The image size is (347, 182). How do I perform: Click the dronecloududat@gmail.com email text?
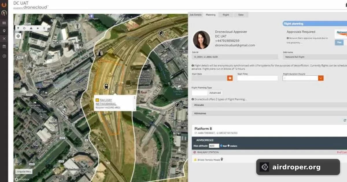point(235,45)
